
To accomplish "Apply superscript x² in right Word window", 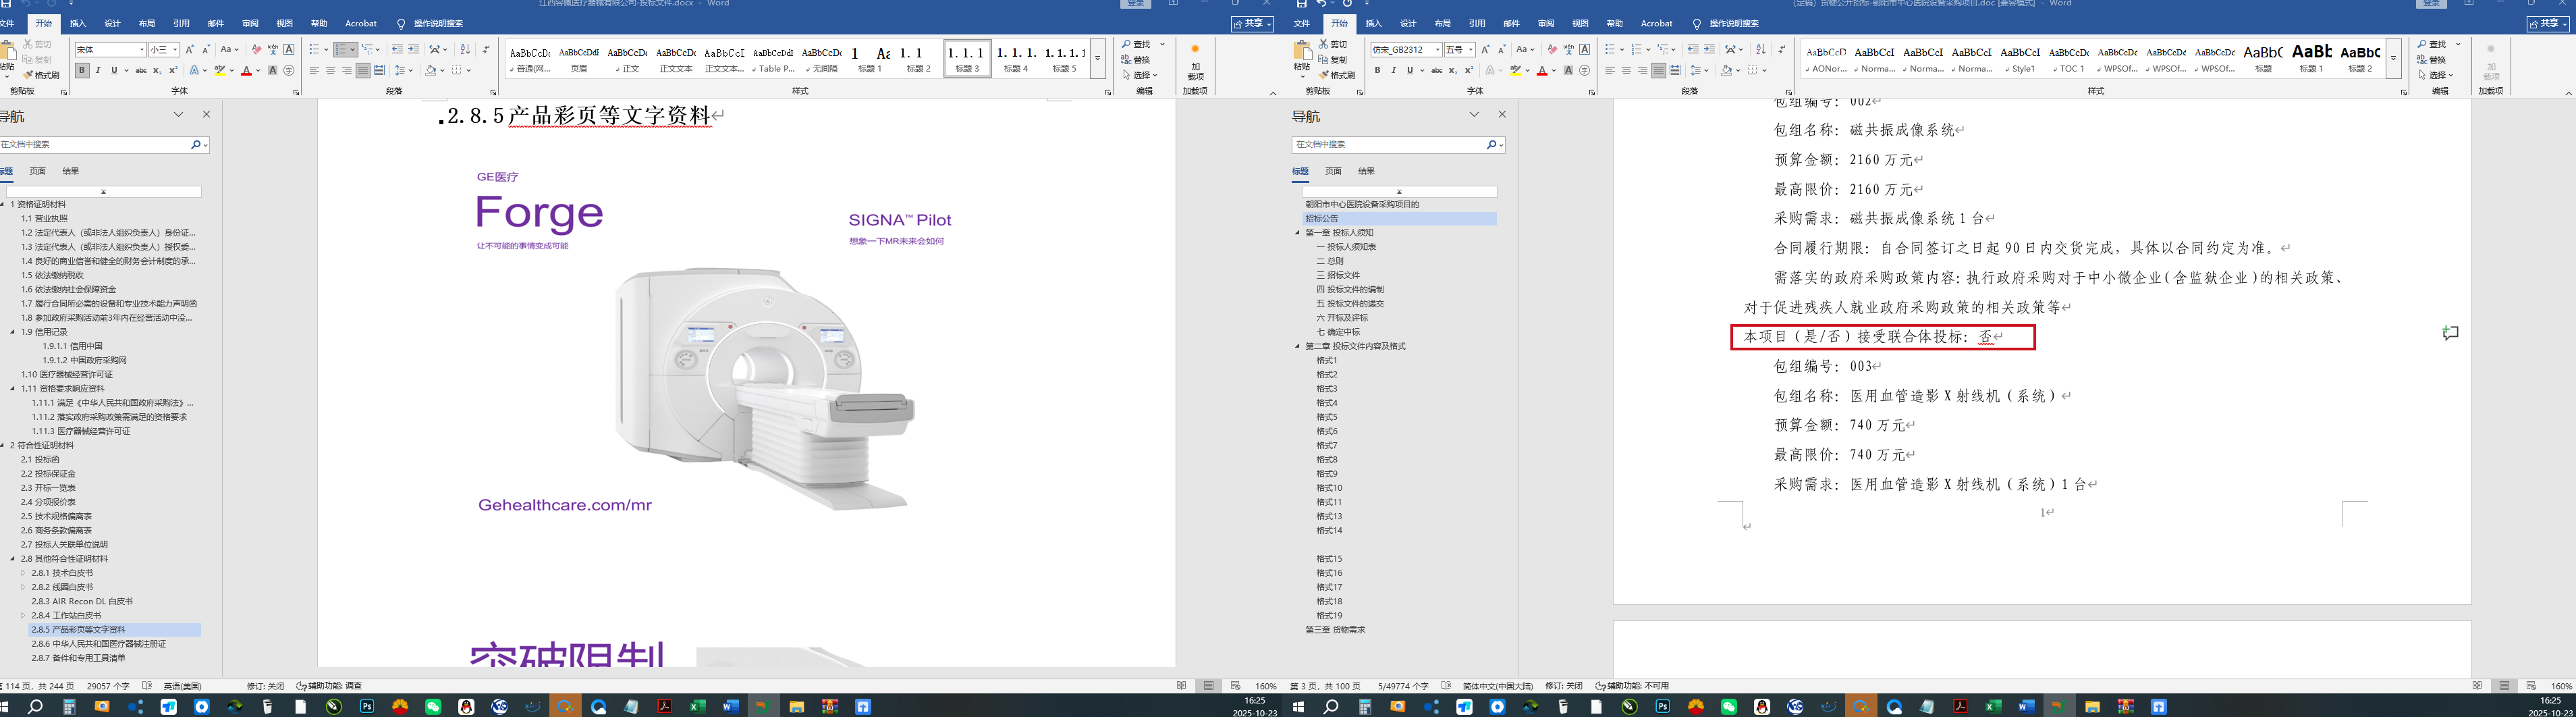I will pos(1469,70).
